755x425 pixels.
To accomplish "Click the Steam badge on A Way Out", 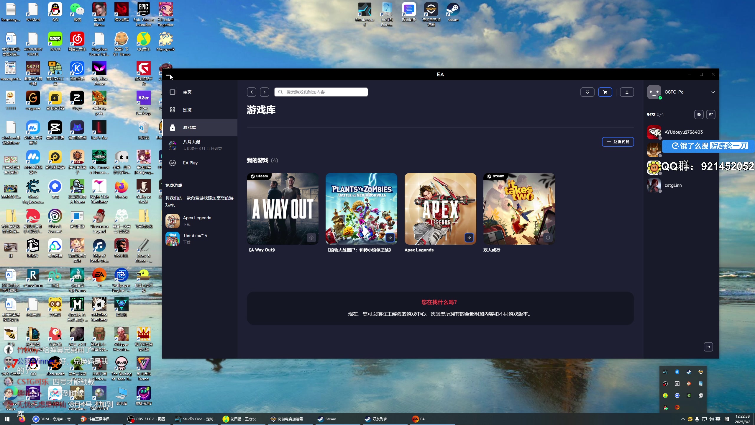I will click(x=259, y=176).
